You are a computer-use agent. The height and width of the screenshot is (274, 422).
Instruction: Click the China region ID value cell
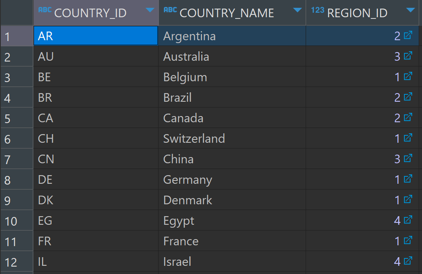(362, 159)
